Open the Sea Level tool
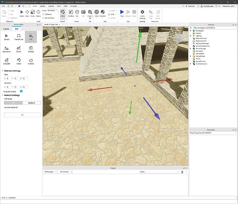 (7, 49)
